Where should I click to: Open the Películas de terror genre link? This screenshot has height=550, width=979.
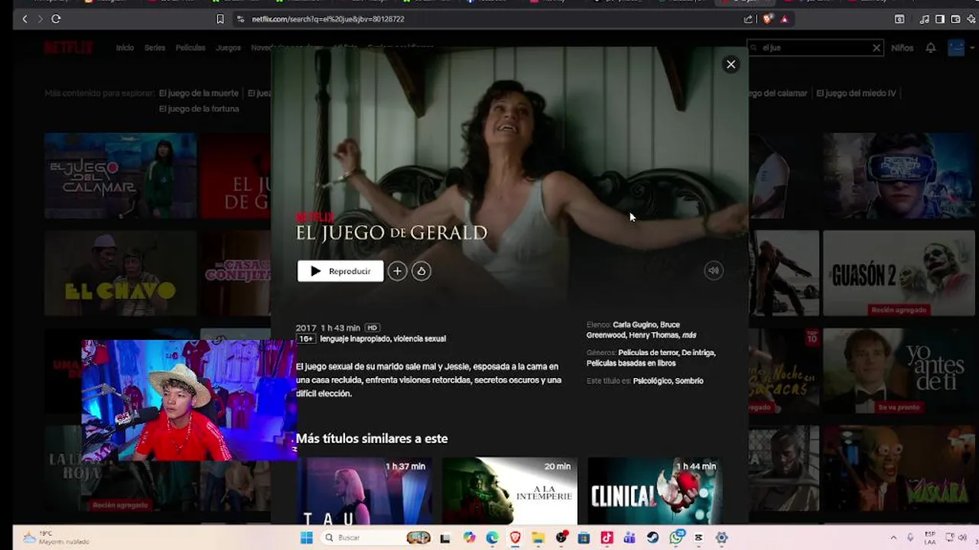(648, 353)
